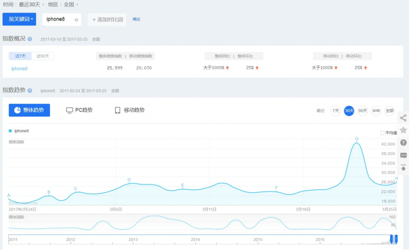Open the feedback chat bubble icon
The width and height of the screenshot is (411, 250).
click(403, 155)
